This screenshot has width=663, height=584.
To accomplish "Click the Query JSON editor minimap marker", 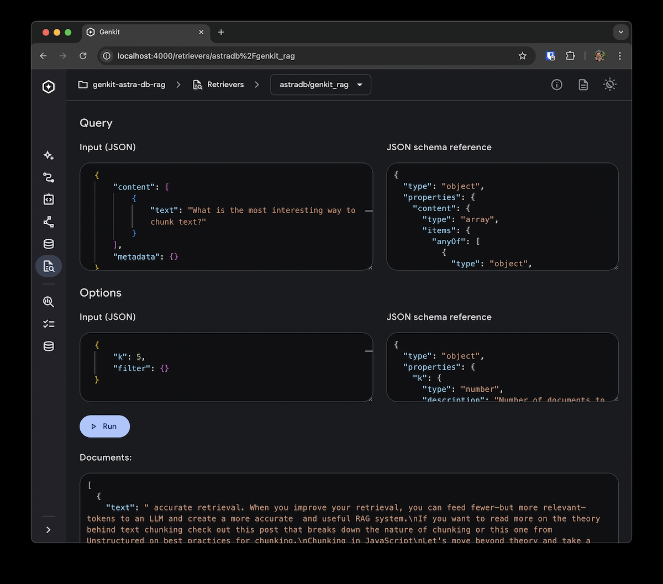I will tap(369, 211).
